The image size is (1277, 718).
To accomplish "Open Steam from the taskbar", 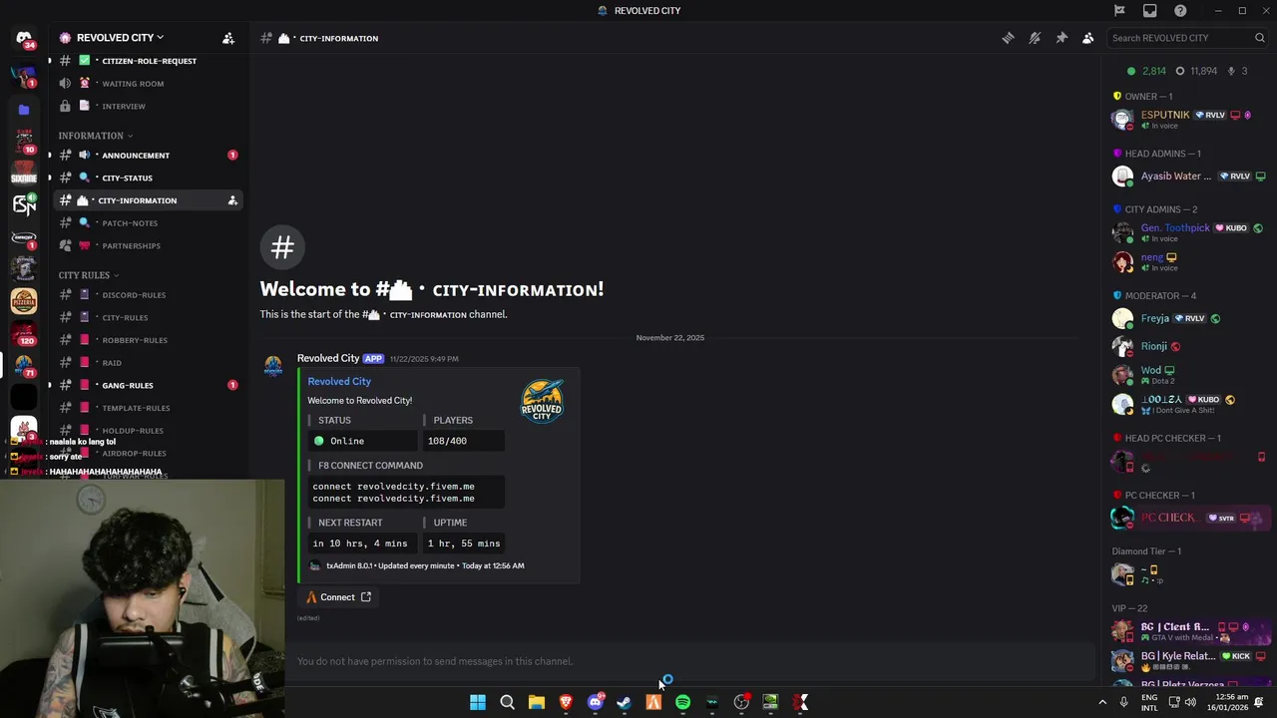I will pyautogui.click(x=625, y=703).
